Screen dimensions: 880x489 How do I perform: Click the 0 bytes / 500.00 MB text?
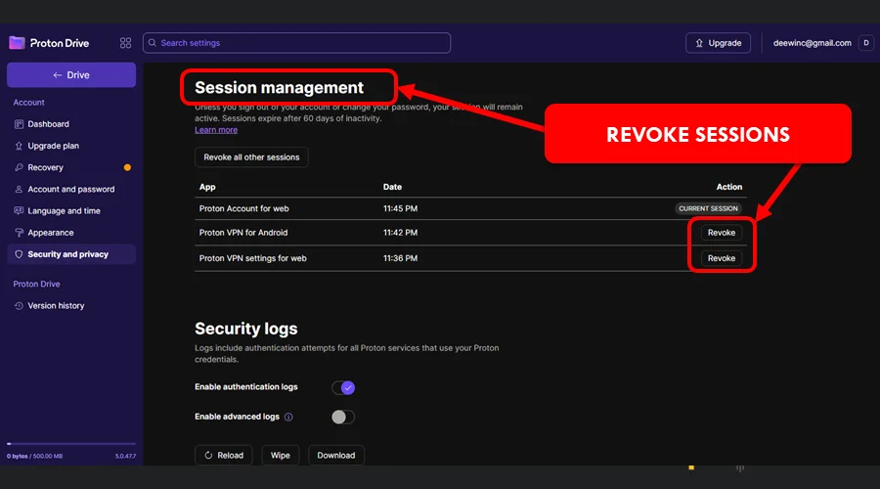click(35, 457)
